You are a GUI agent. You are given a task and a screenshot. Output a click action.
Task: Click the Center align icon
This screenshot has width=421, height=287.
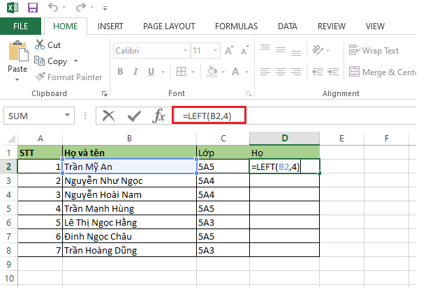(281, 72)
